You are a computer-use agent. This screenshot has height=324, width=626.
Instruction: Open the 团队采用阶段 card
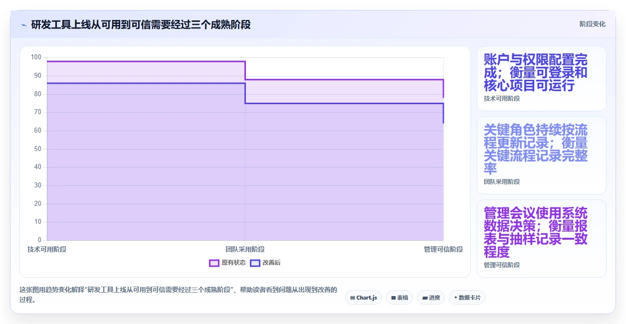(542, 155)
